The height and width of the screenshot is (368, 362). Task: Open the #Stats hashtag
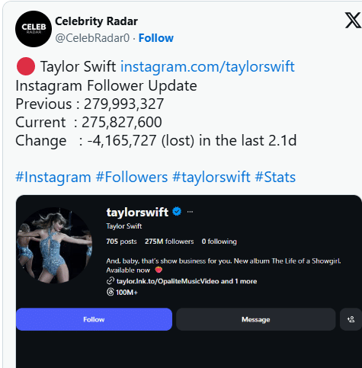(x=275, y=177)
